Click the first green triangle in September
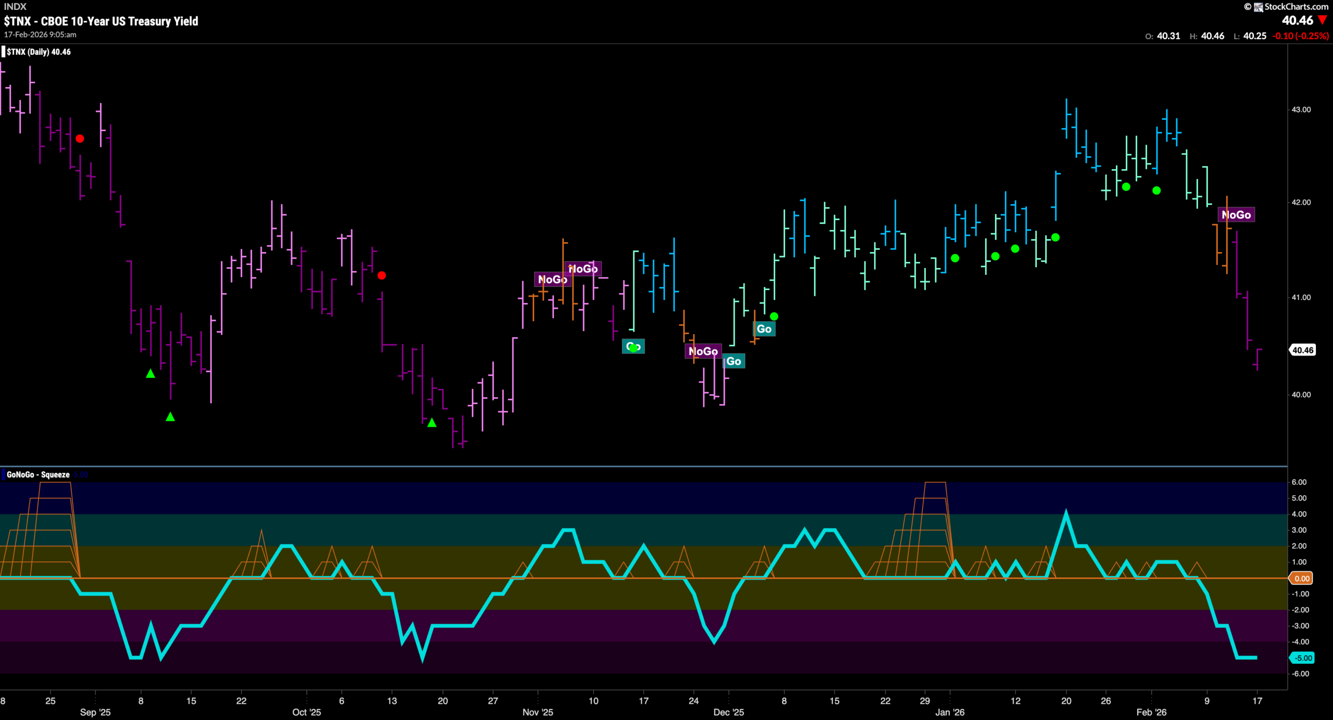 [150, 373]
